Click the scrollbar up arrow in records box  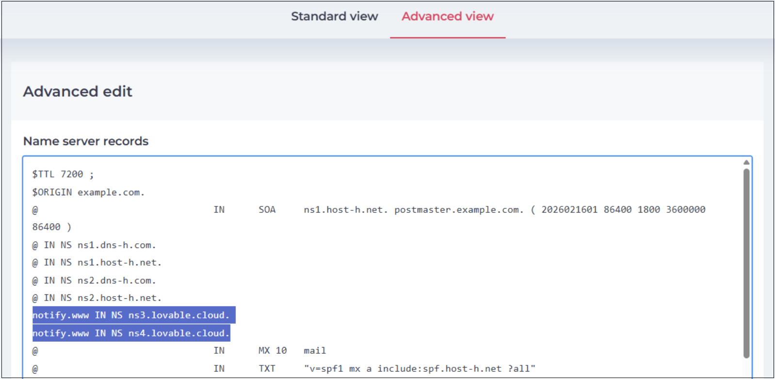click(746, 162)
